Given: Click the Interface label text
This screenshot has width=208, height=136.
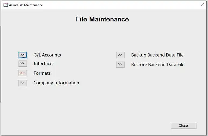Looking at the screenshot, I should 43,63.
